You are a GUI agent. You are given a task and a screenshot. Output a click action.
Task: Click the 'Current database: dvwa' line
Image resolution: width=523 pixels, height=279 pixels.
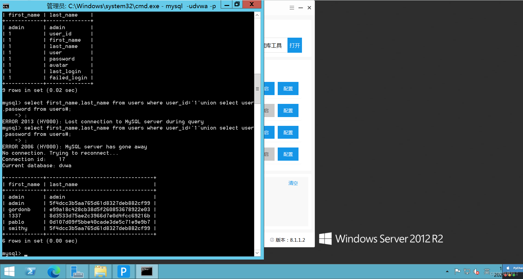[x=37, y=165]
